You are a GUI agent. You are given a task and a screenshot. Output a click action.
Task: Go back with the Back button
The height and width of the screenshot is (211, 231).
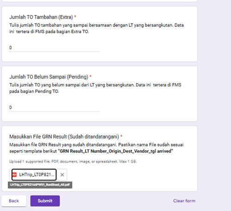pos(14,201)
